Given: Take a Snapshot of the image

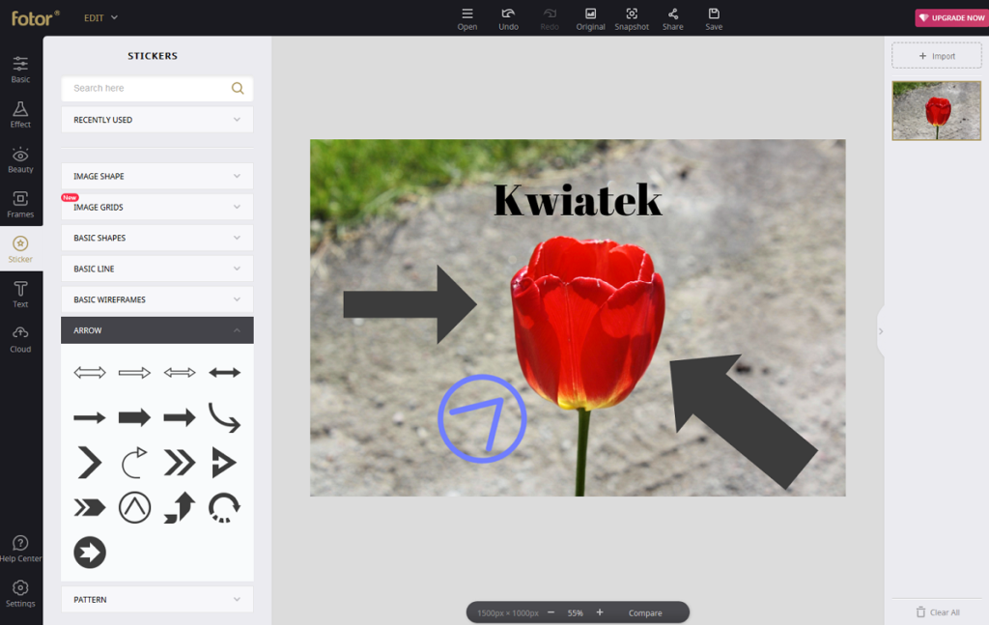Looking at the screenshot, I should 632,19.
